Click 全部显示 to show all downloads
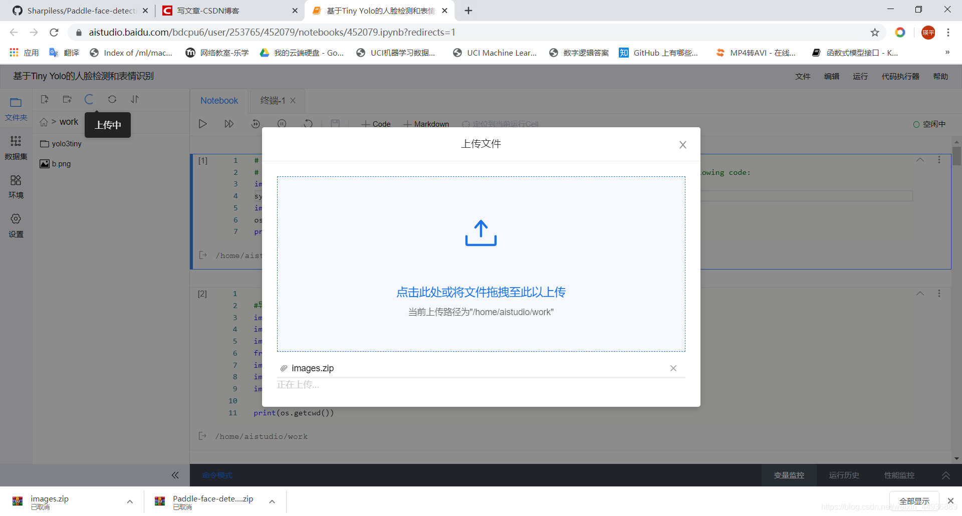Screen dimensions: 962x516 [x=914, y=501]
